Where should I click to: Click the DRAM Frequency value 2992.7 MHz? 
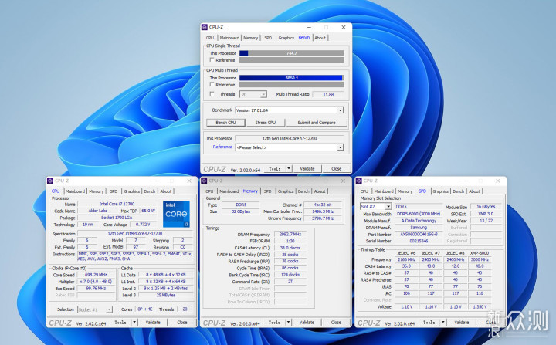coord(290,235)
